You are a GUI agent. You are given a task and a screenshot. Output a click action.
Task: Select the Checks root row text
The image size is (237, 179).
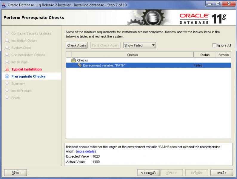coord(82,60)
